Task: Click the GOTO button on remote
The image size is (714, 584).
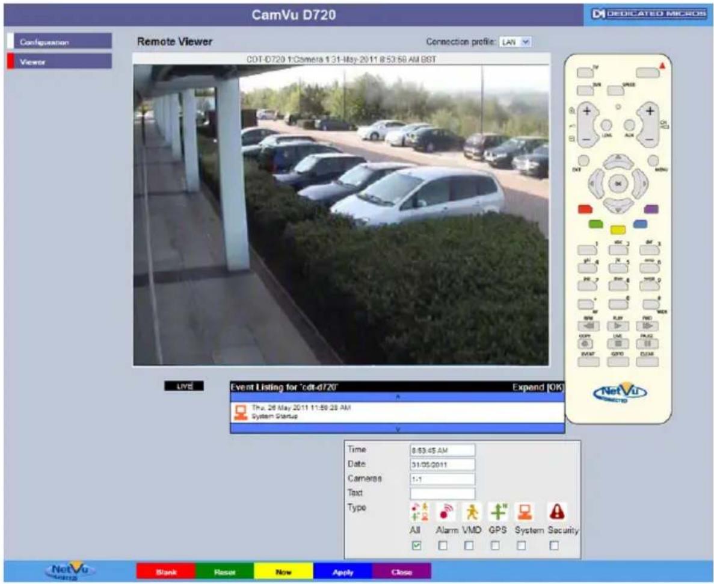Action: tap(618, 362)
